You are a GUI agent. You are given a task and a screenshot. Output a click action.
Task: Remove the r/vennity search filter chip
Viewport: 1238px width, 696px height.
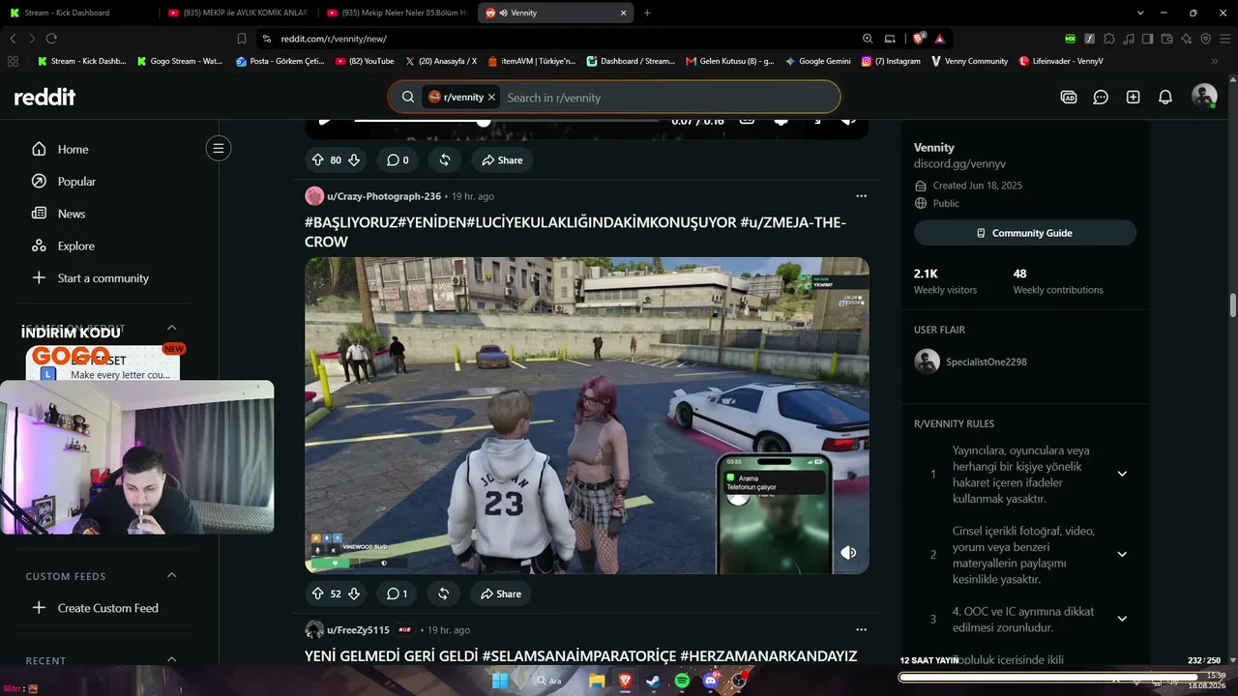[491, 98]
